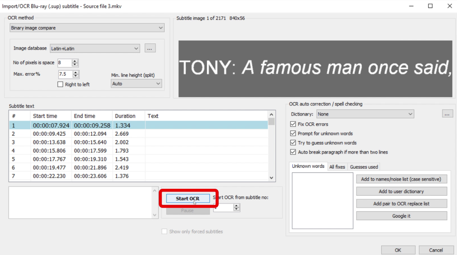Viewport: 457px width, 255px height.
Task: Click Add to names/noise list button
Action: point(401,179)
